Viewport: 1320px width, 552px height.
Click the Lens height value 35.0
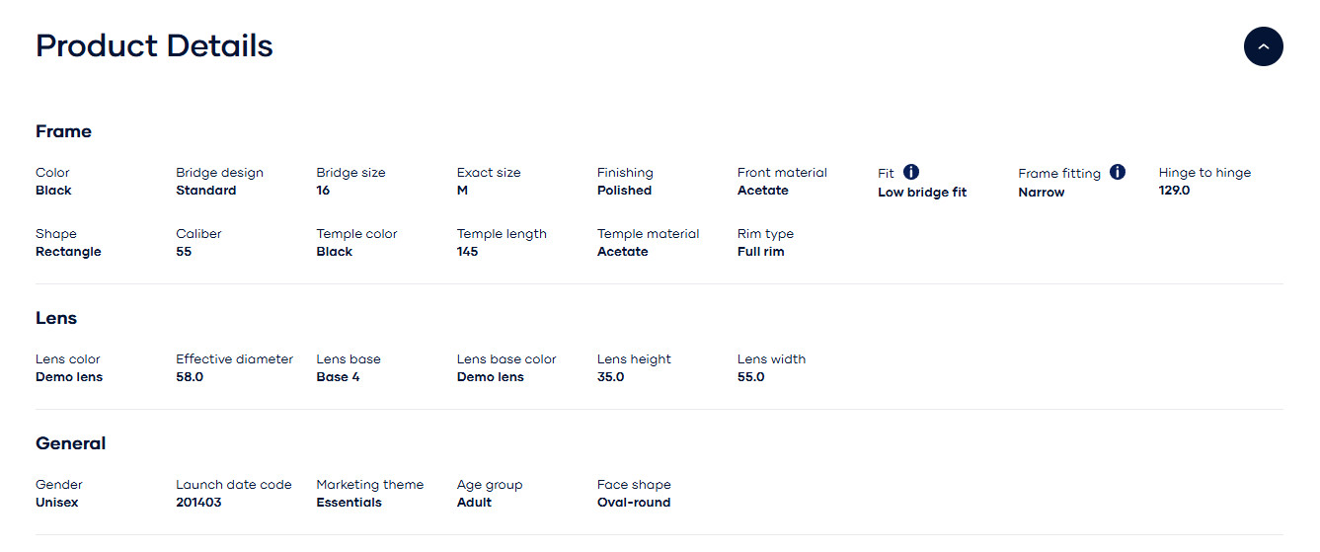point(611,377)
